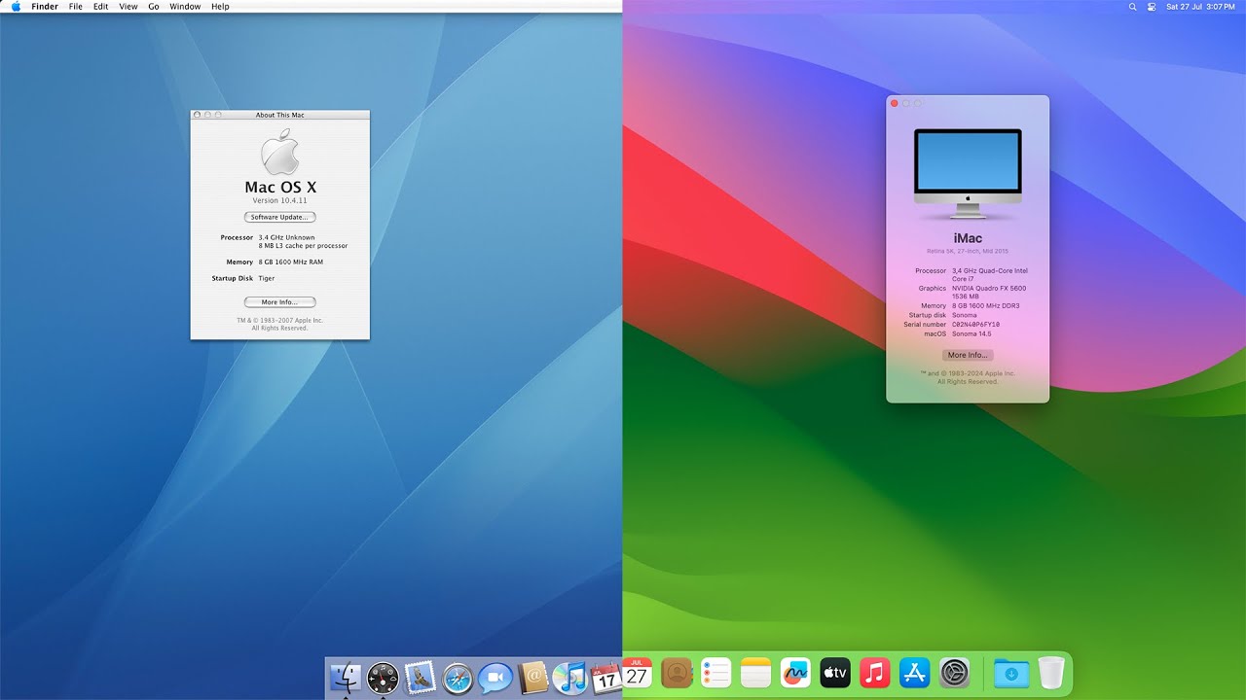Viewport: 1246px width, 700px height.
Task: Open the View menu
Action: click(128, 6)
